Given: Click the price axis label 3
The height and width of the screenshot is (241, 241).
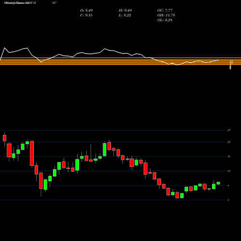Looking at the screenshot, I should point(228,200).
